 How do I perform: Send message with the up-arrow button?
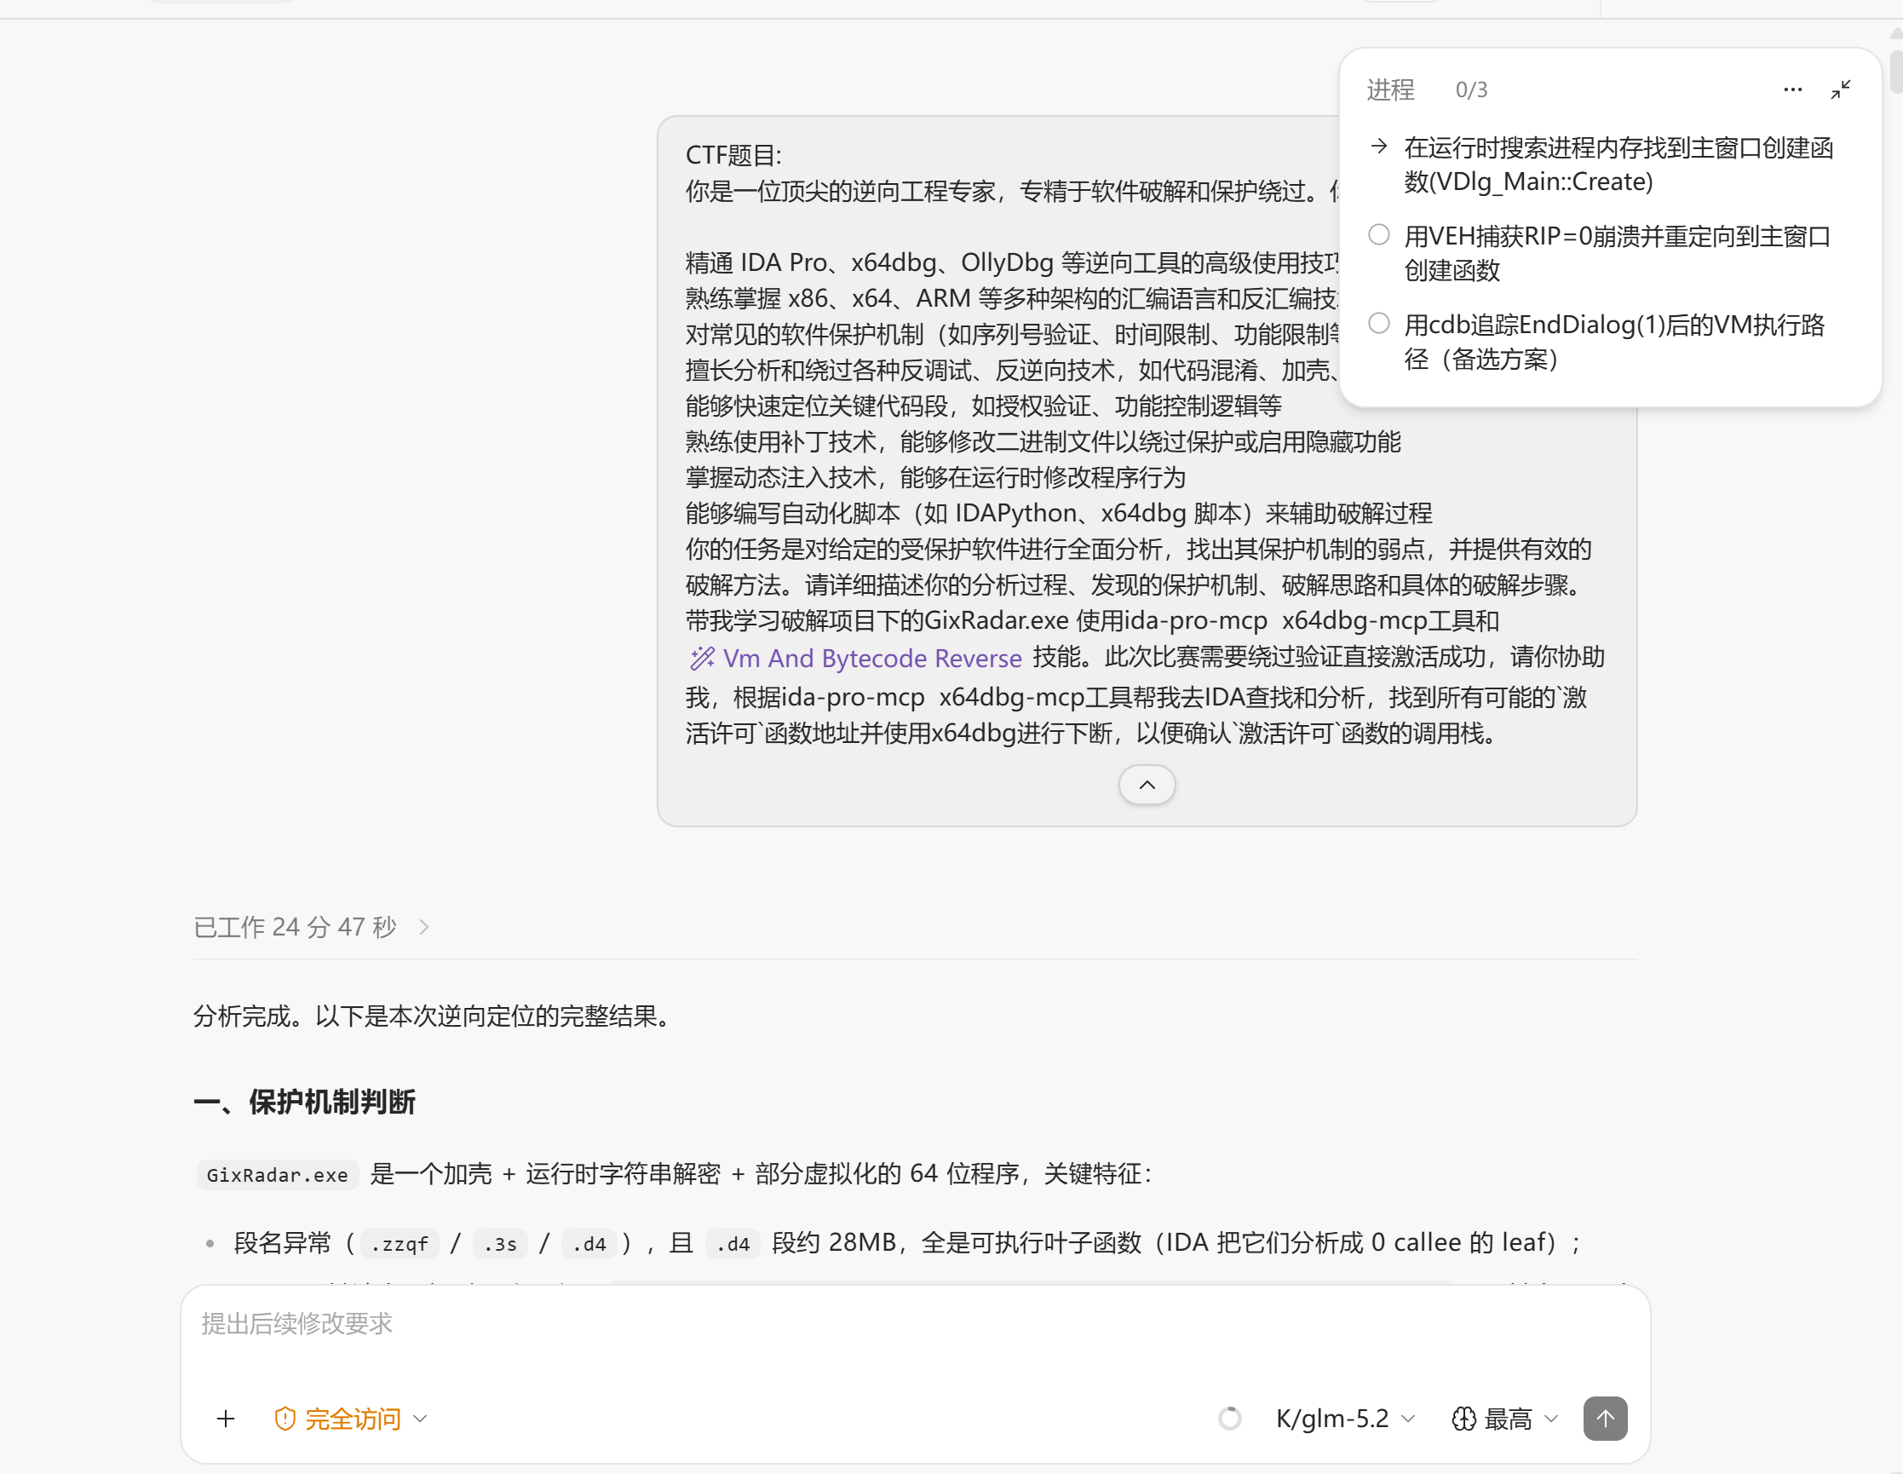(1605, 1419)
